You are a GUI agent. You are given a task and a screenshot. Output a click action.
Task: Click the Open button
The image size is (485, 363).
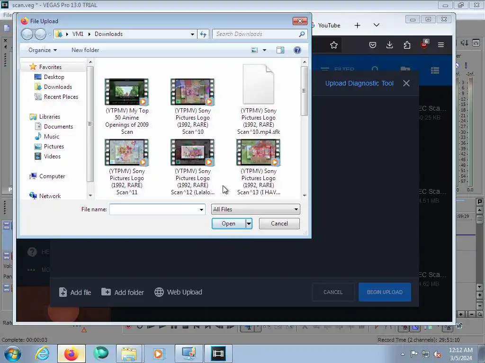[x=229, y=224]
